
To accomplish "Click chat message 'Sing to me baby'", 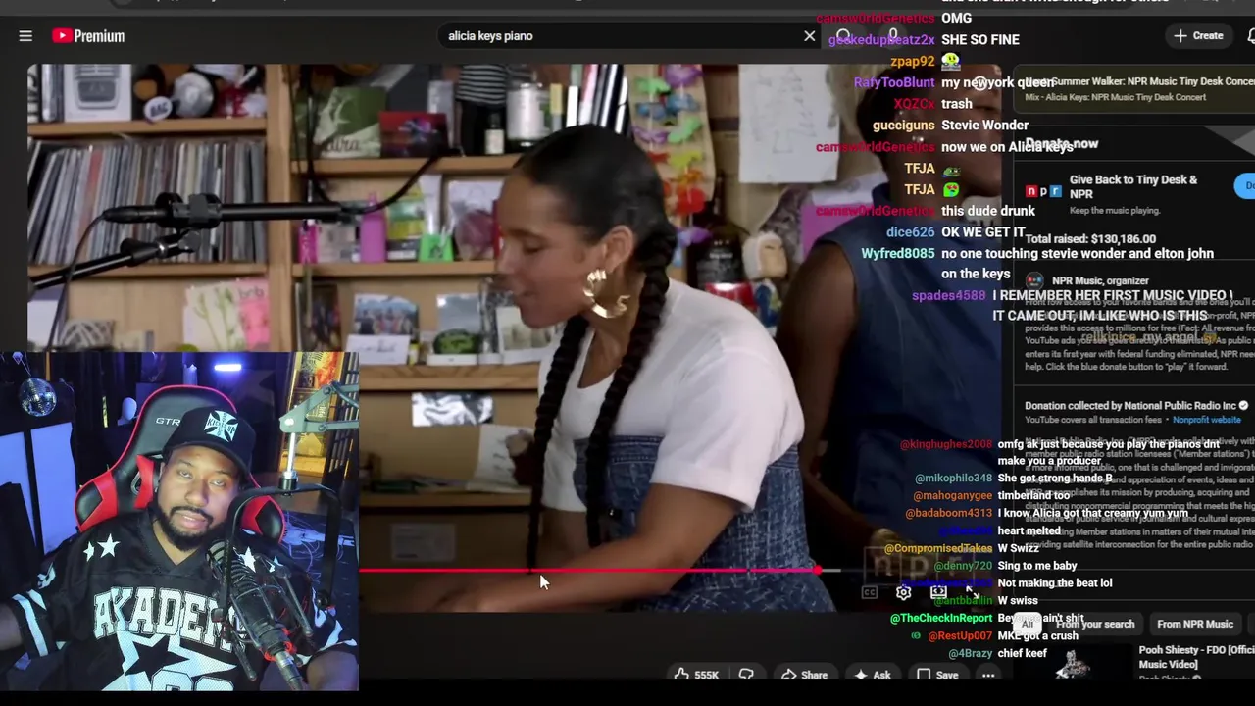I will click(x=1036, y=566).
